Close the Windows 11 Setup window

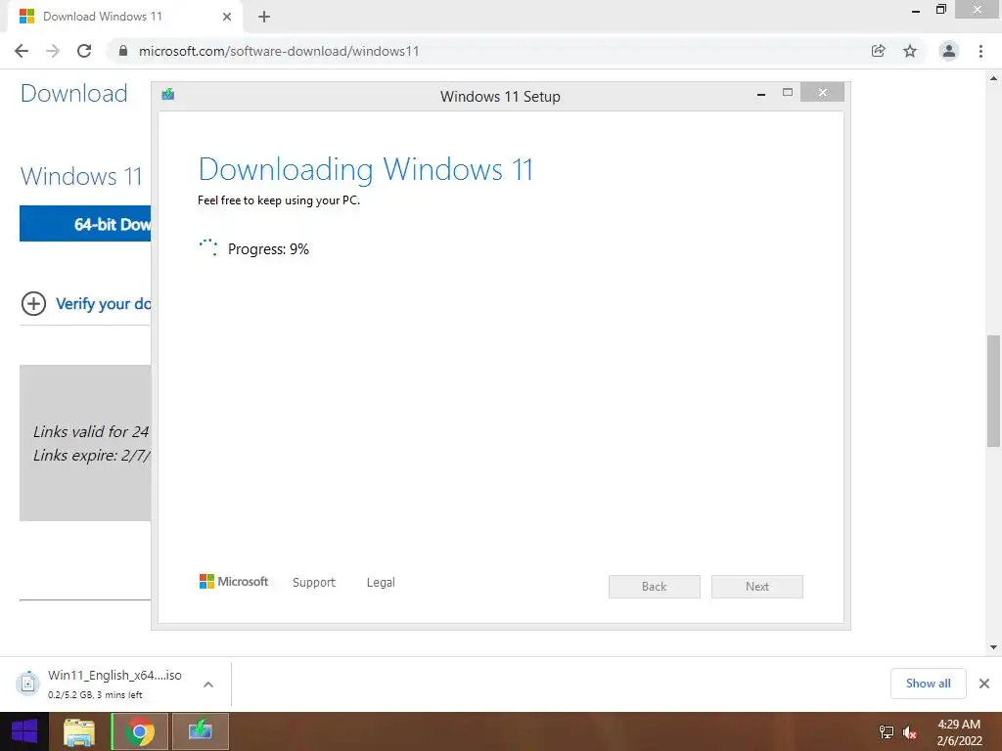click(822, 93)
